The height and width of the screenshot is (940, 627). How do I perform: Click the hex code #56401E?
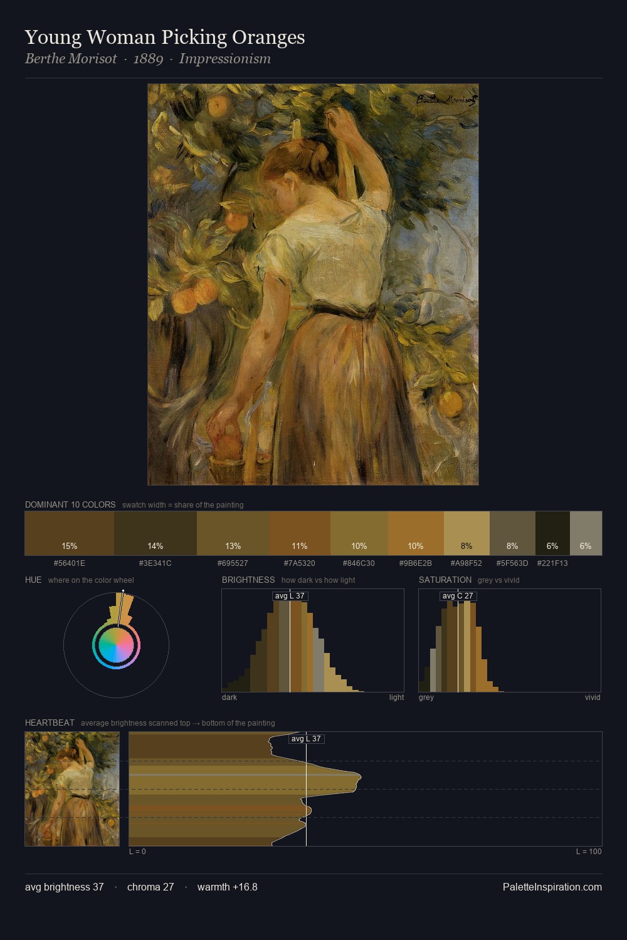coord(70,563)
